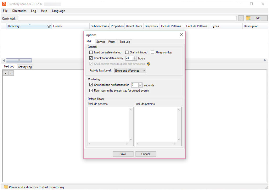Click the directory list scrollbar right arrow
The height and width of the screenshot is (190, 269).
pos(265,60)
